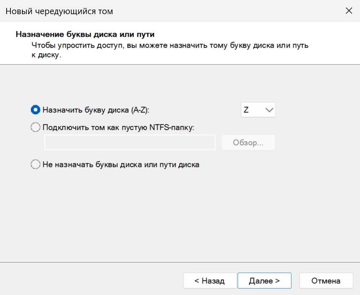
Task: Choose "Не назначать буквы диска или пути диска" option
Action: [x=36, y=165]
